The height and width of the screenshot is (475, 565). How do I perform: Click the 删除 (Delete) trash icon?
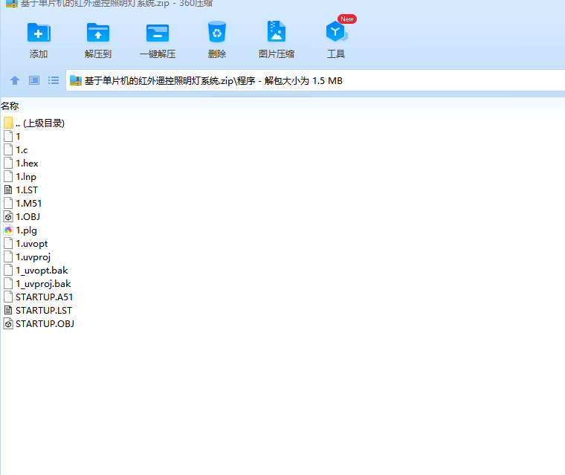coord(217,32)
